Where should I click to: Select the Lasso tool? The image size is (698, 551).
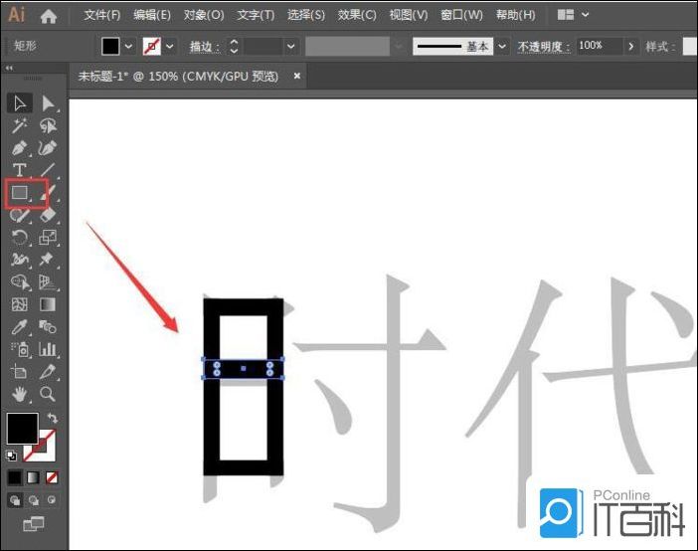[x=48, y=125]
